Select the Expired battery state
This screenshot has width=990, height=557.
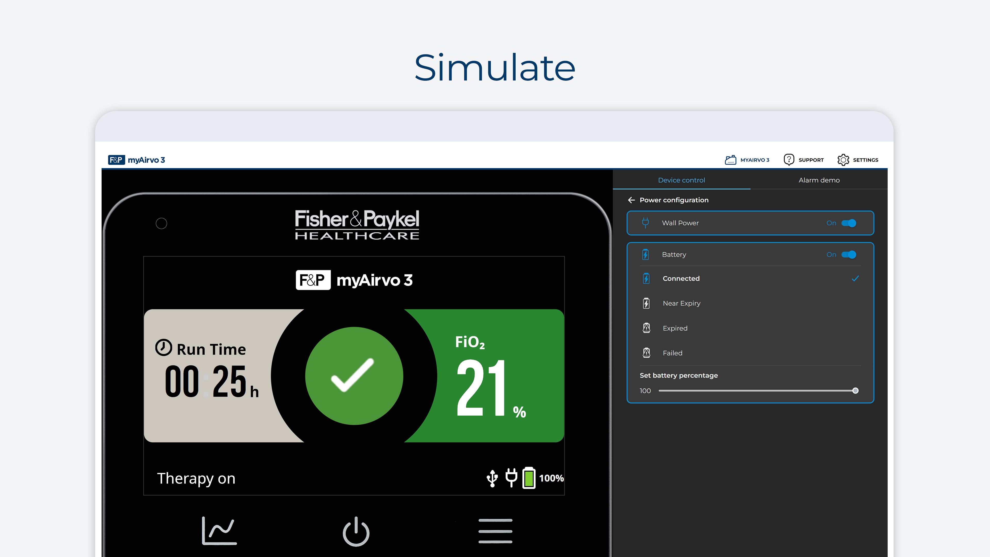click(675, 328)
